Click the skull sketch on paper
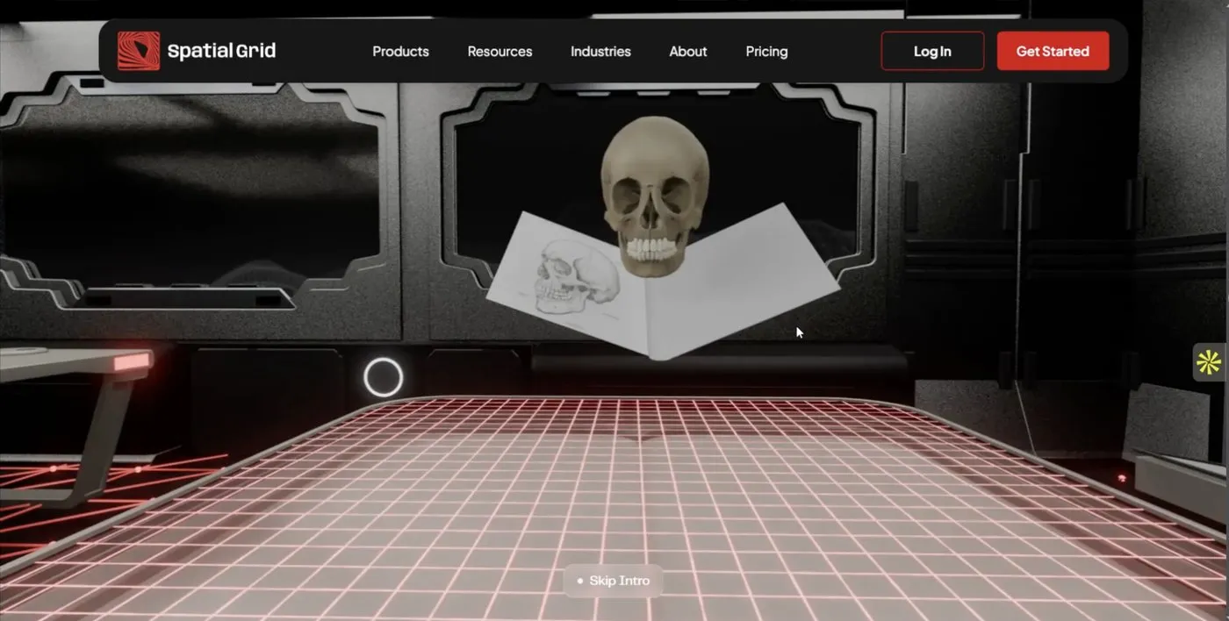The height and width of the screenshot is (621, 1229). (576, 275)
